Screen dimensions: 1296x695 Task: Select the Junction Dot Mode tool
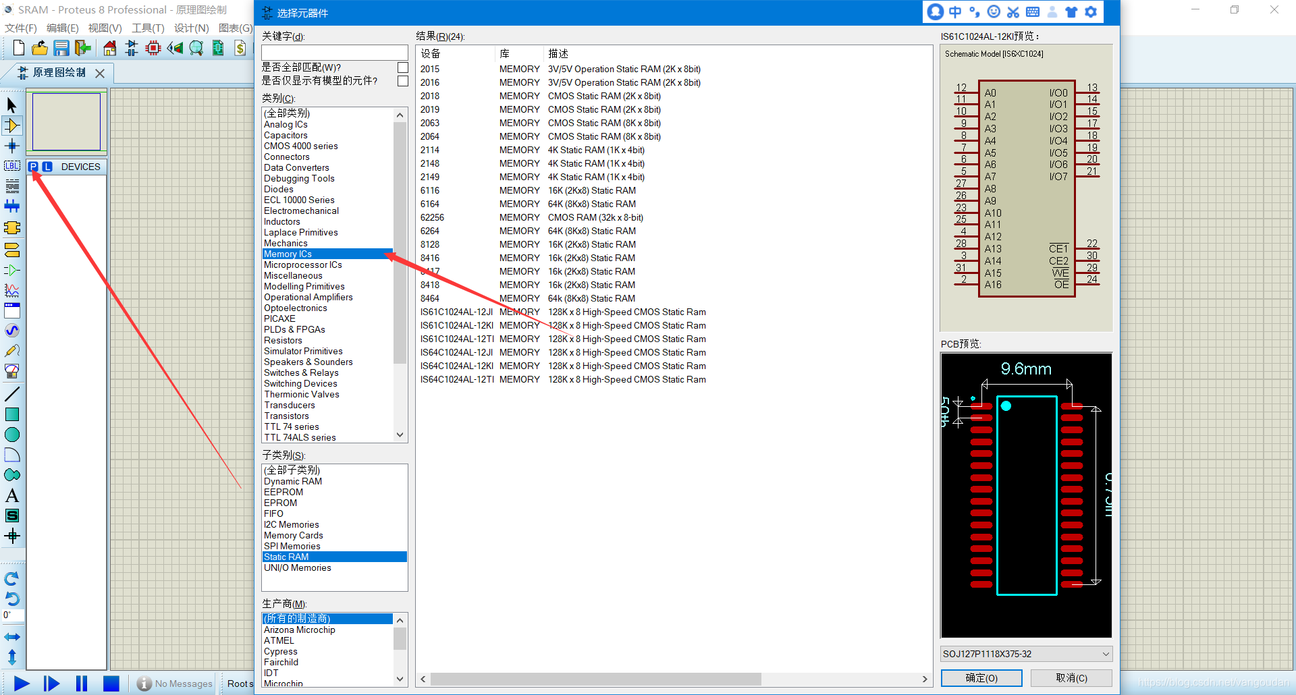11,146
